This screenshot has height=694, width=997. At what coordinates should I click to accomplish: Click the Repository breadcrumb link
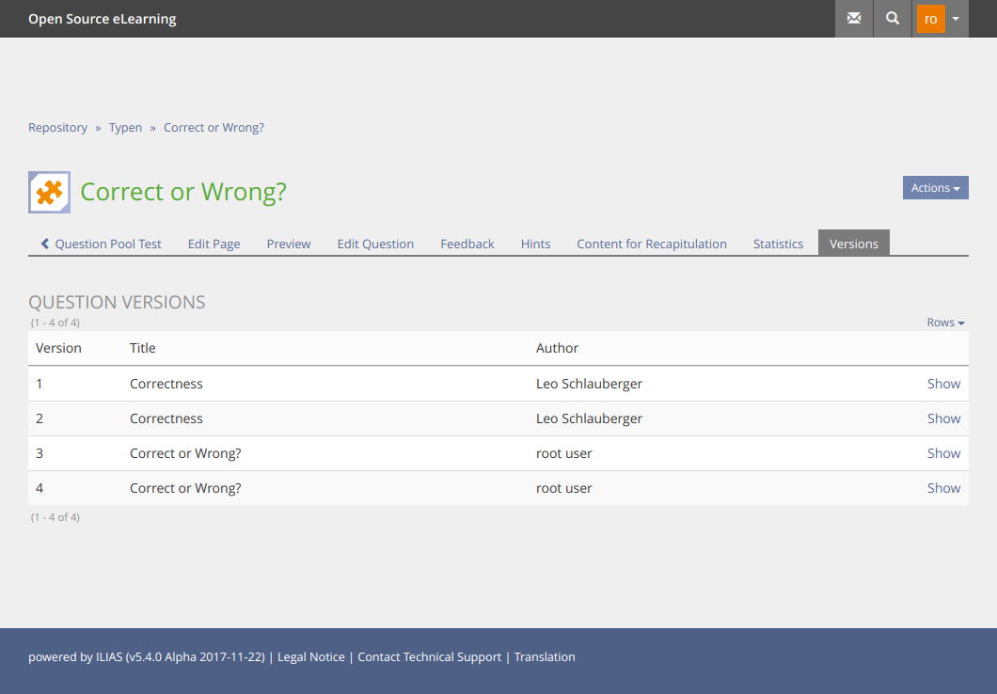tap(57, 128)
